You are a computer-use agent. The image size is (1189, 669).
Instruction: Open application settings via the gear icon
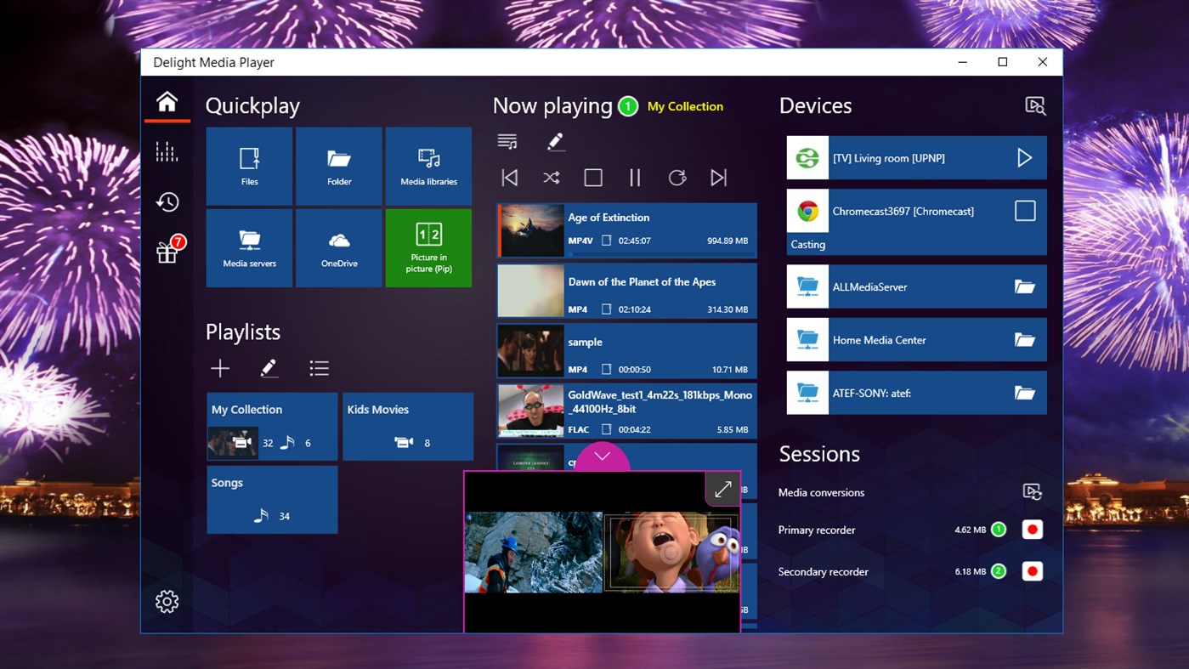coord(167,601)
